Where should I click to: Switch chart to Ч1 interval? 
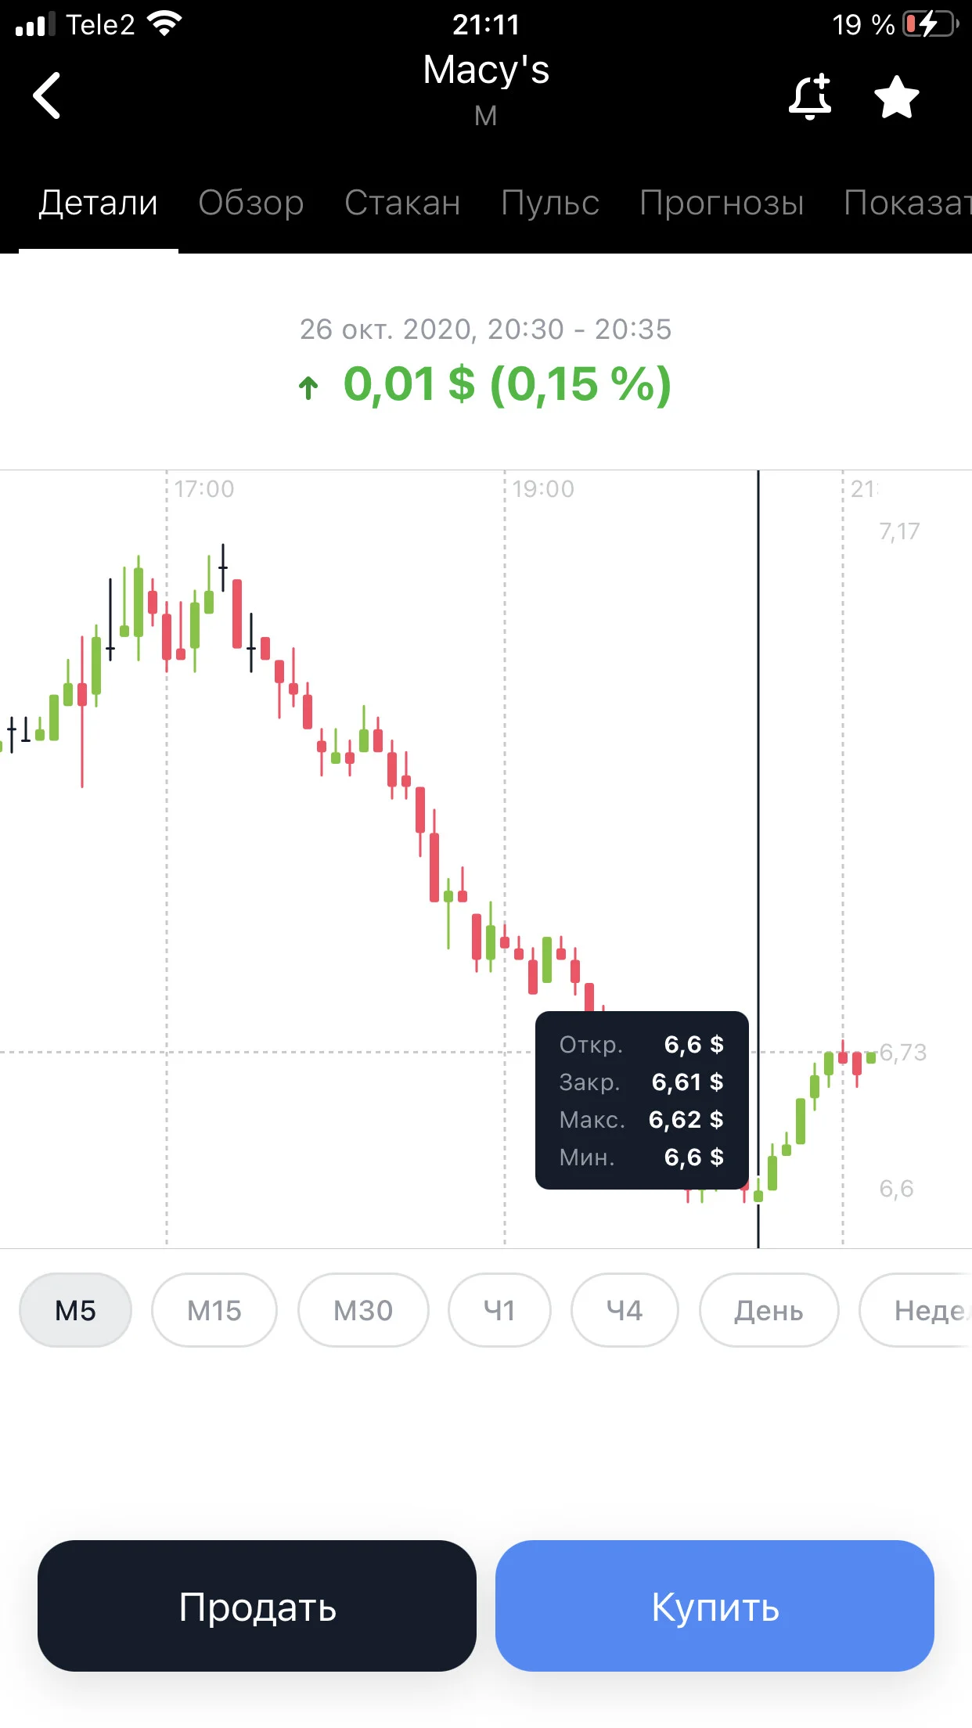[x=499, y=1310]
